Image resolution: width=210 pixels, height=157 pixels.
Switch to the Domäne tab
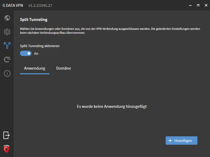click(x=64, y=68)
